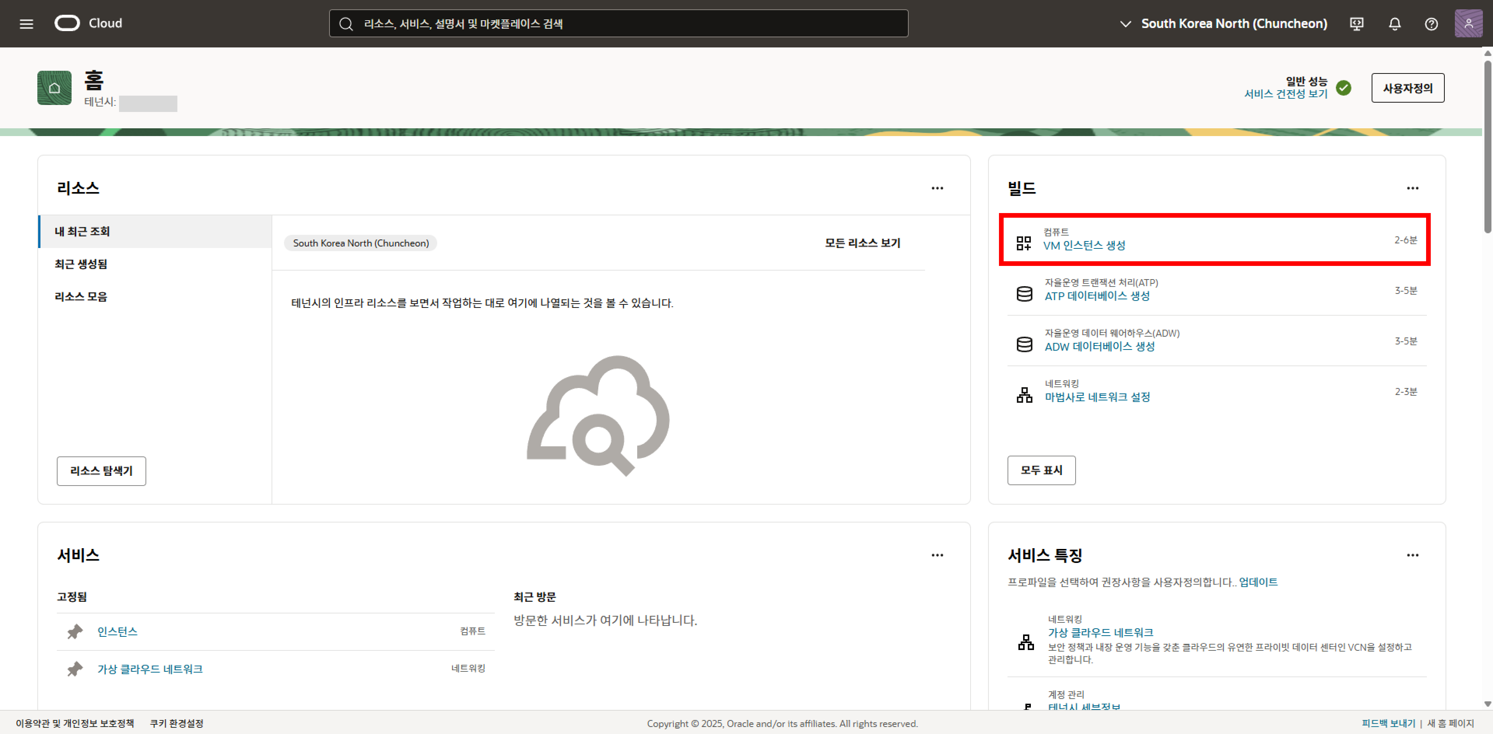
Task: Click the pin icon next to 인스턴스
Action: (75, 631)
